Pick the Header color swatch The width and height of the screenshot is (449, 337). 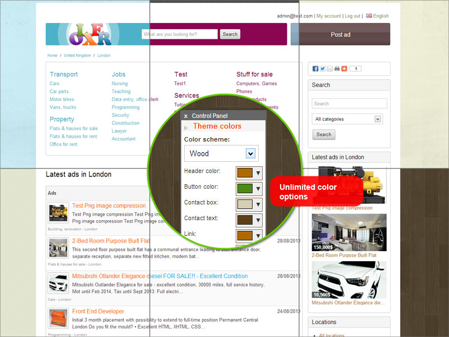(x=245, y=173)
